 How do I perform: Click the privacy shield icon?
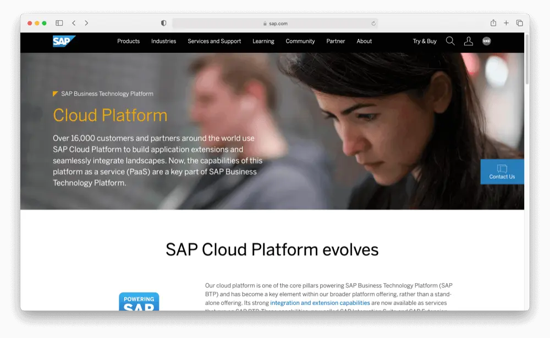tap(163, 23)
